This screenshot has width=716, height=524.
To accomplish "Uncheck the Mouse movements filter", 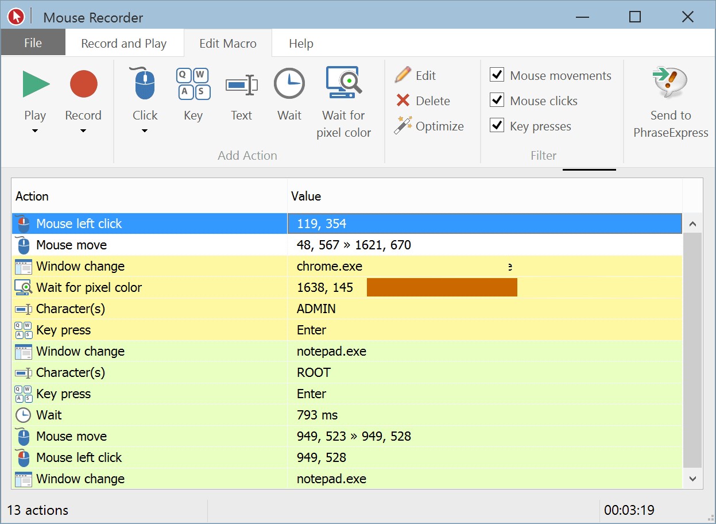I will (497, 75).
